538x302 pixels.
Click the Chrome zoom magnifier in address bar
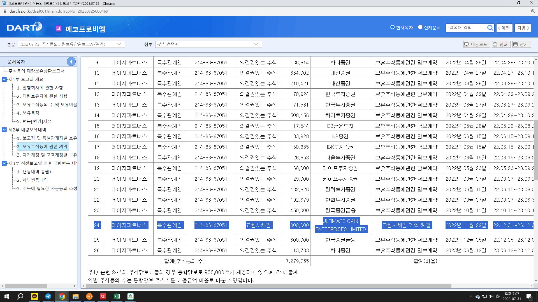[x=533, y=11]
